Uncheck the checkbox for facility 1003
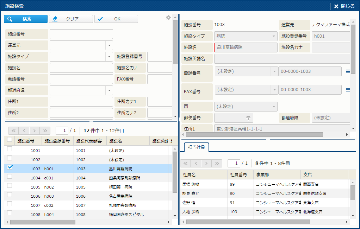This screenshot has width=360, height=229. coord(10,167)
